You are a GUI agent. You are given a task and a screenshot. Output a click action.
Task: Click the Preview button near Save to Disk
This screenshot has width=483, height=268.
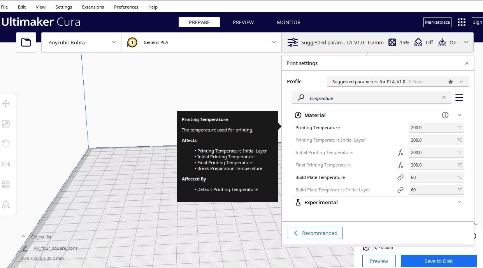[379, 261]
